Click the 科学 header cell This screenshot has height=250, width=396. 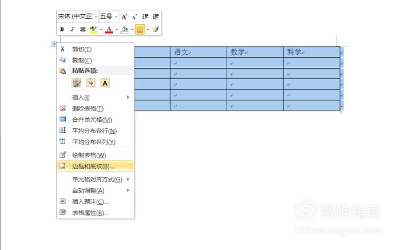coord(312,52)
